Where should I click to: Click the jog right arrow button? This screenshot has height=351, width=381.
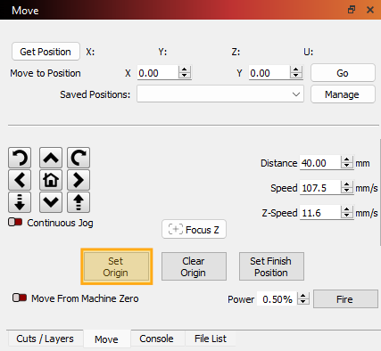(x=79, y=180)
